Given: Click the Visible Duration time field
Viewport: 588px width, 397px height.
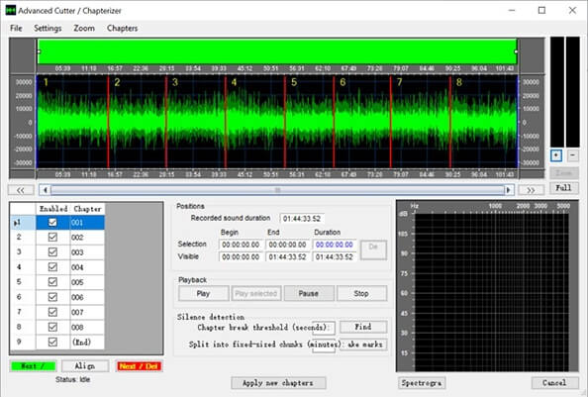Looking at the screenshot, I should 335,256.
